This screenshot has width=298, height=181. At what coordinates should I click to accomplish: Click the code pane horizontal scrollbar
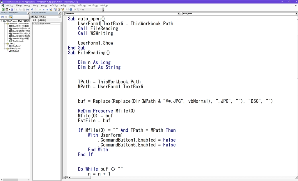pyautogui.click(x=183, y=178)
